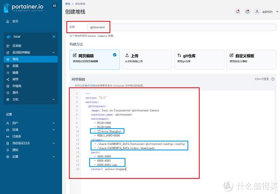Open the 存储卷 volumes icon
Viewport: 280px width, 194px height.
pos(8,86)
